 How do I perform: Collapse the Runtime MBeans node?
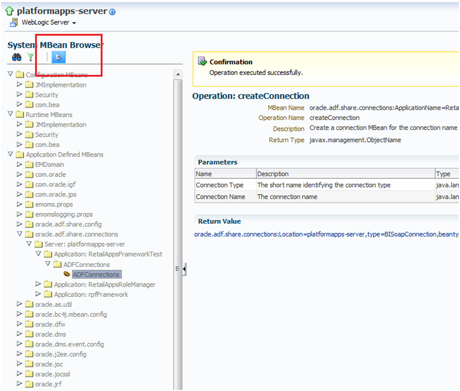coord(11,114)
